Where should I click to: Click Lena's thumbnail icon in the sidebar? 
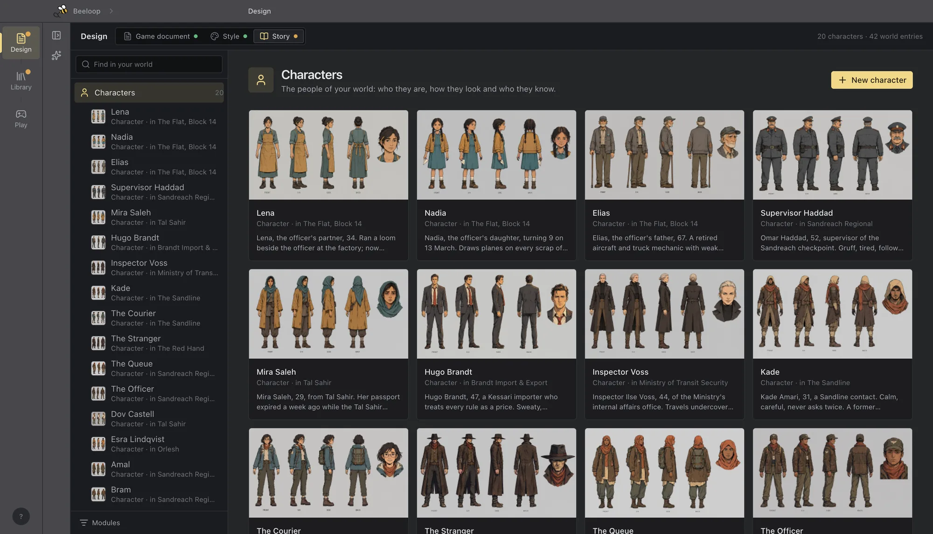[98, 116]
